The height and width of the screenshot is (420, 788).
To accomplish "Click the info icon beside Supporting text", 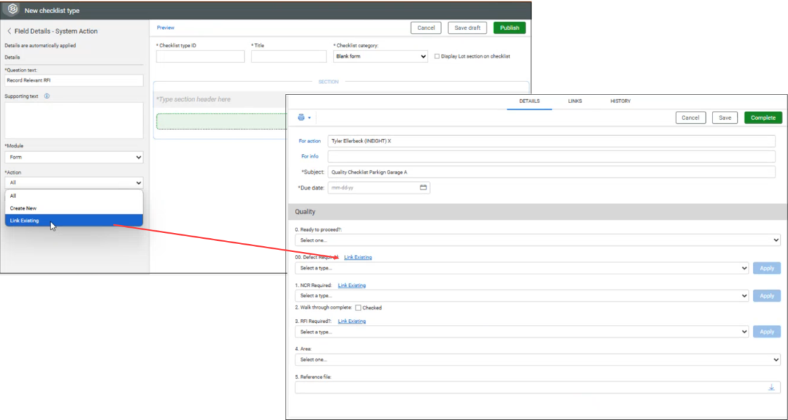I will [47, 96].
